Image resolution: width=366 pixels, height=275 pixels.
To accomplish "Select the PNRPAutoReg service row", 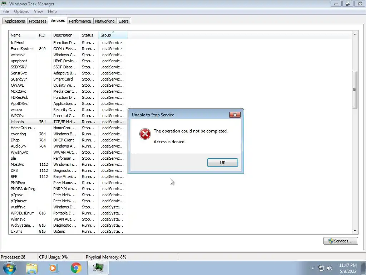I will (x=68, y=188).
